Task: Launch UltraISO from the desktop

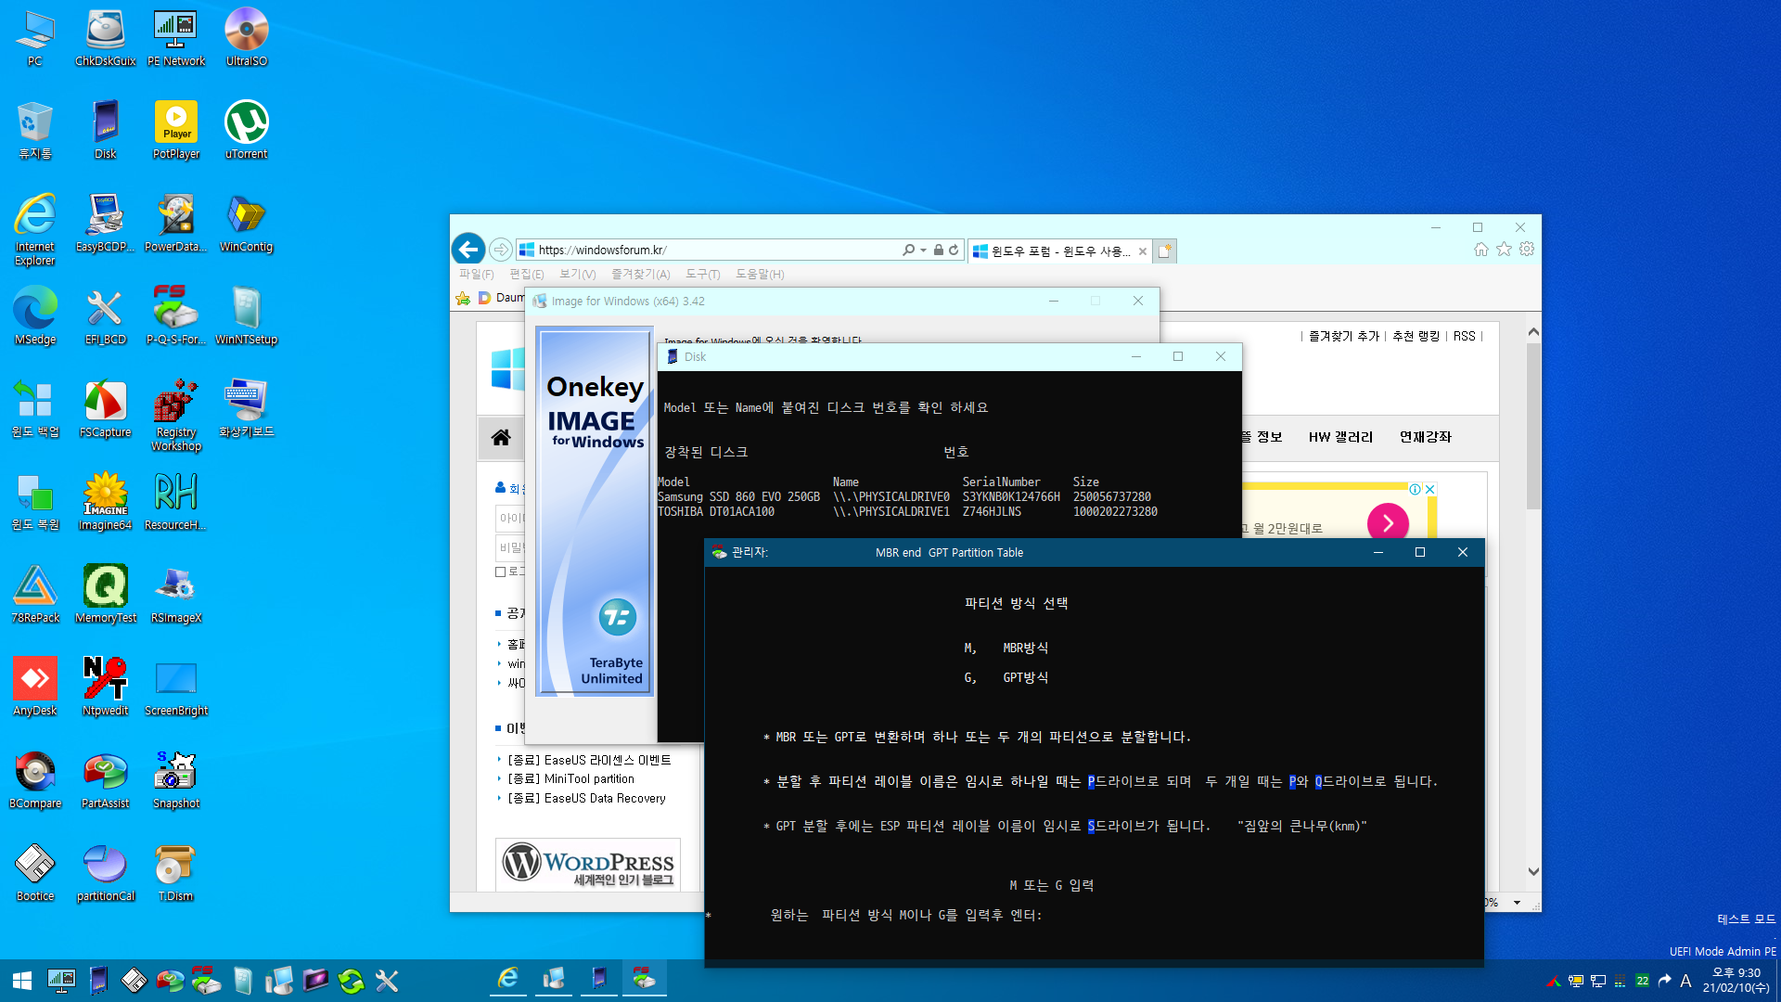Action: [246, 37]
